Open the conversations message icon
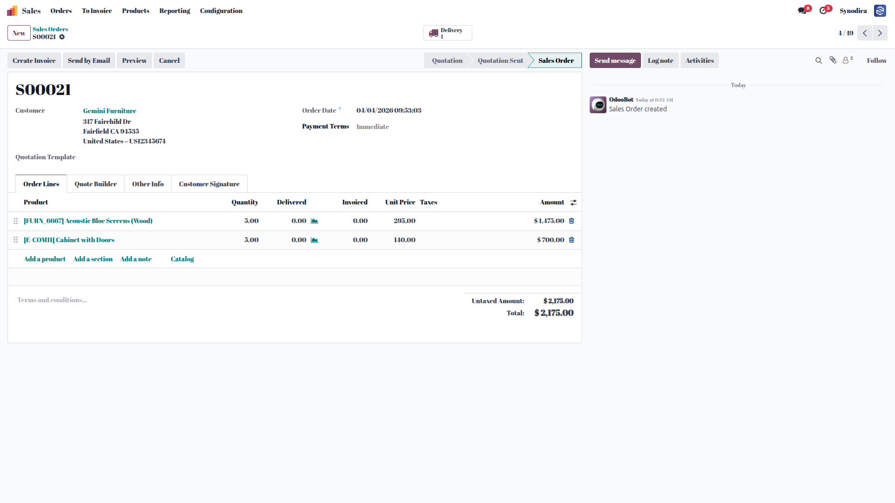 [802, 11]
